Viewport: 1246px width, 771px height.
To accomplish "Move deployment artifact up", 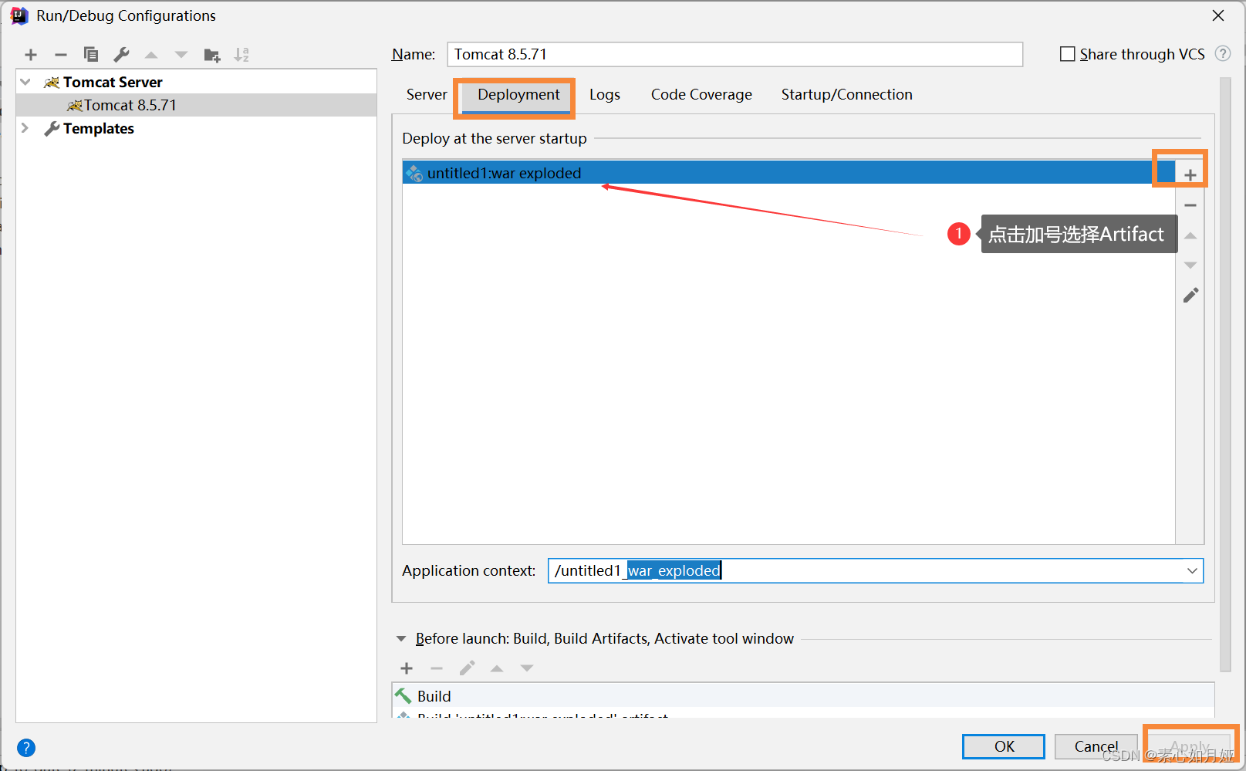I will point(1190,235).
